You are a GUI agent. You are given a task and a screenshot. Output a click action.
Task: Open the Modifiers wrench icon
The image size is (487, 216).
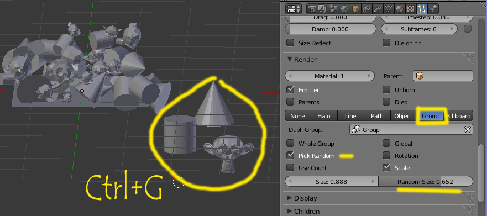378,9
